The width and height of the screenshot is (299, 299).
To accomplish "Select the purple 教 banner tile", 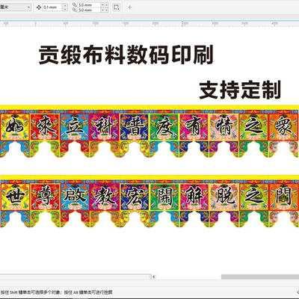I will click(x=105, y=197).
